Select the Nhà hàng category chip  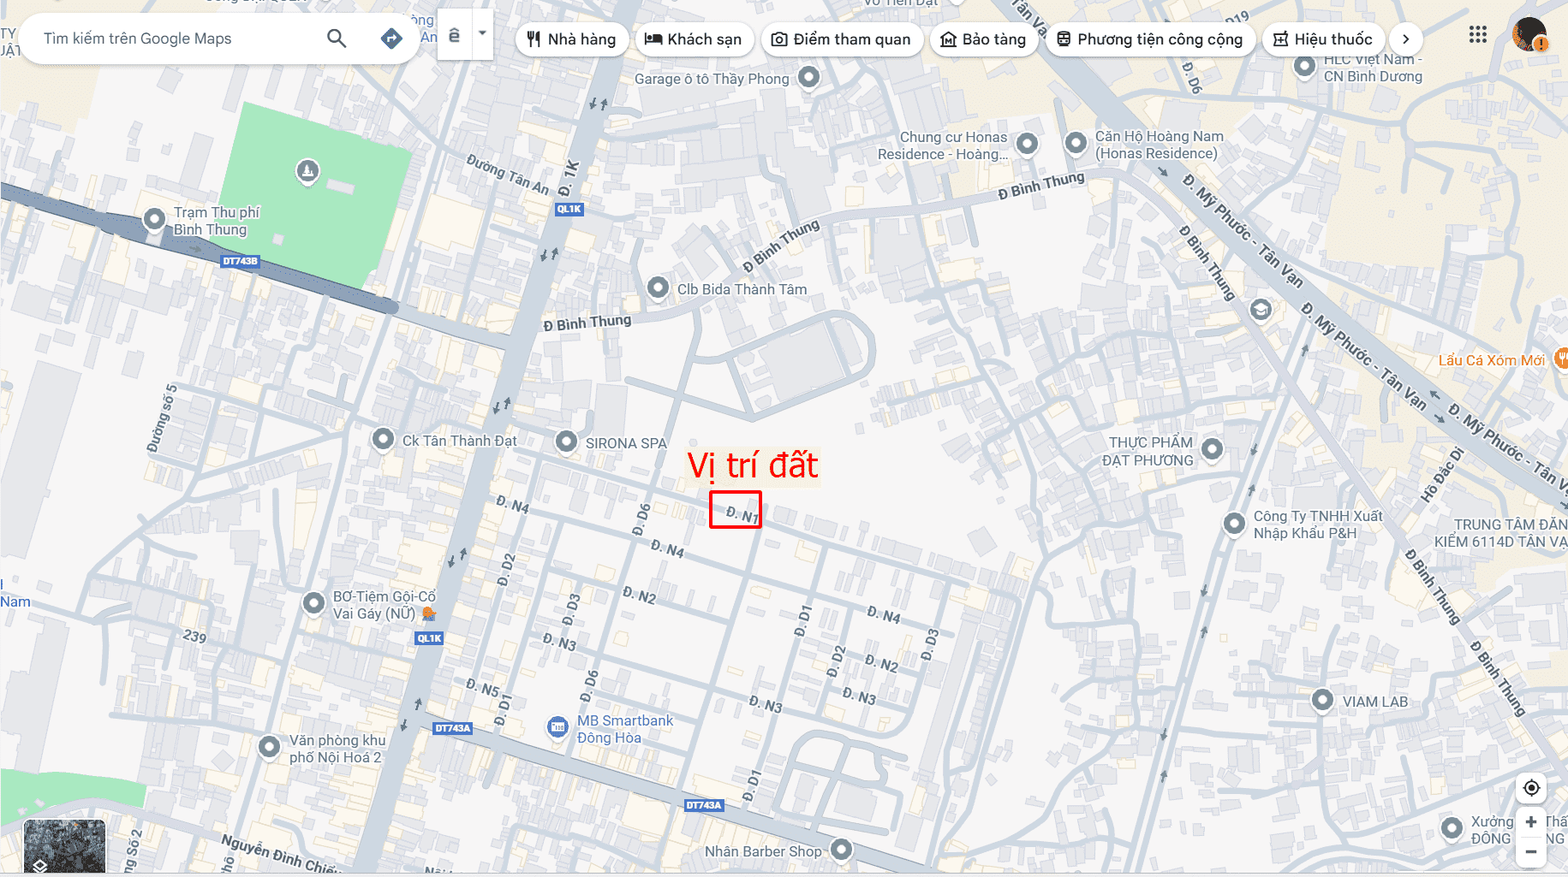tap(571, 39)
